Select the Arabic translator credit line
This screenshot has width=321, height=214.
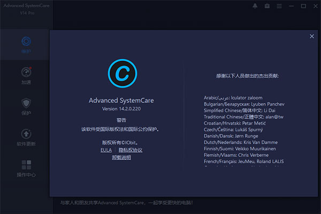pyautogui.click(x=233, y=98)
